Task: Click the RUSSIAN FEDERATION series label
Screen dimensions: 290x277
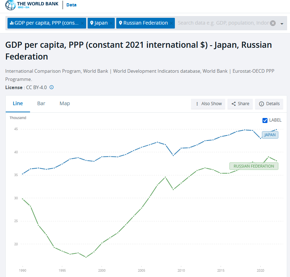Action: tap(254, 166)
